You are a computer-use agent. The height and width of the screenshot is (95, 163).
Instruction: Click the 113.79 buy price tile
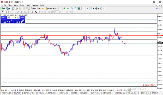pos(19,21)
